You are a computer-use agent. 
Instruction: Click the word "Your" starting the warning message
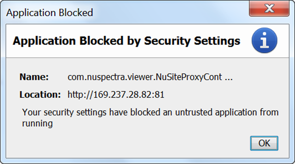[x=30, y=113]
